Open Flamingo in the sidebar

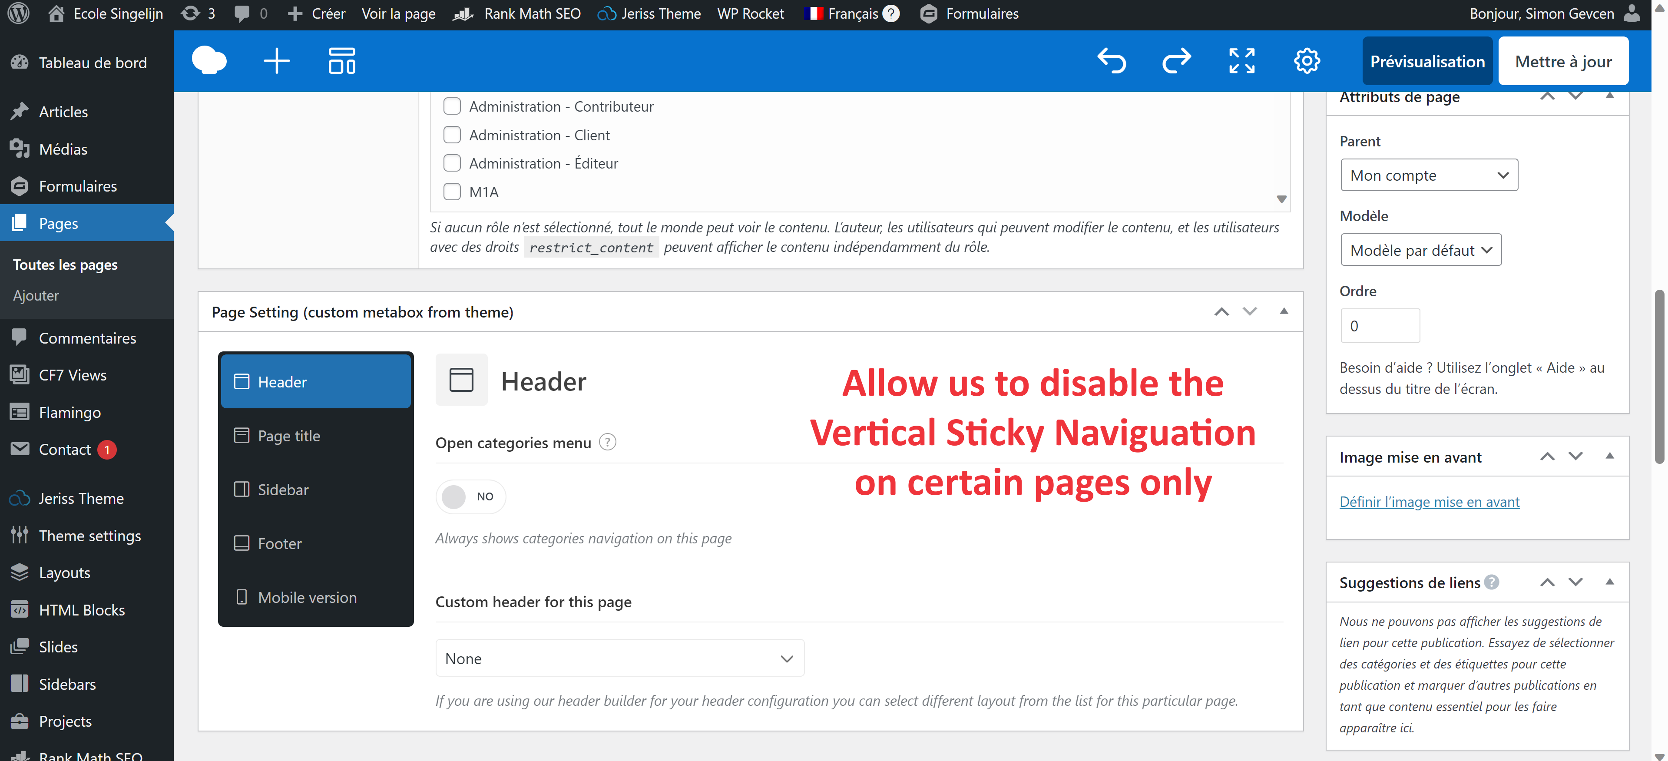pos(87,413)
